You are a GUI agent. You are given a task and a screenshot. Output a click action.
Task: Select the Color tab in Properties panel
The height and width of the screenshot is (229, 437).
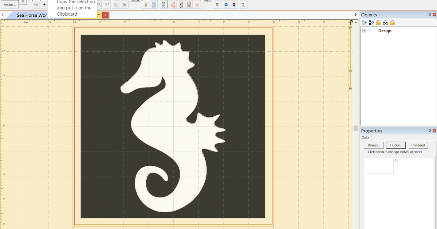tap(366, 137)
